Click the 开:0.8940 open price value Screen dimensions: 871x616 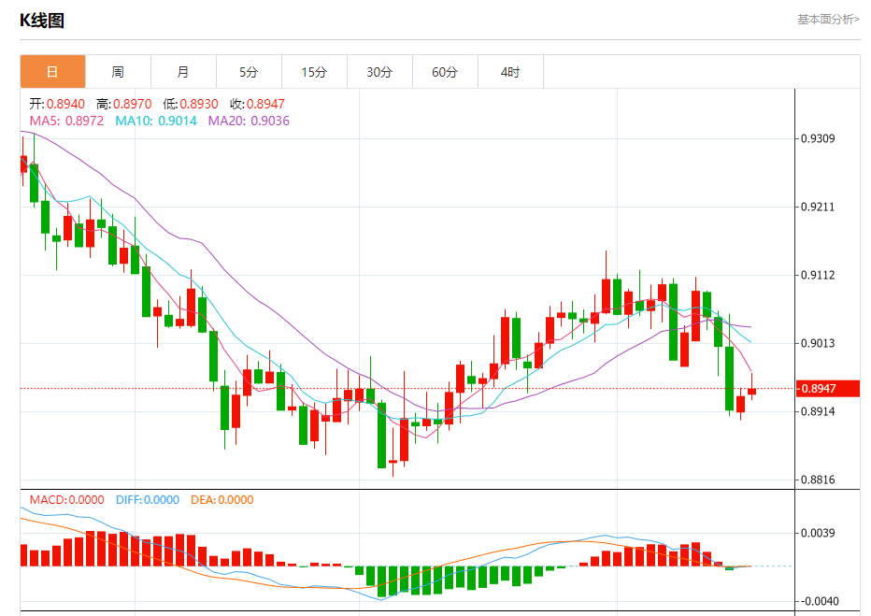(57, 104)
